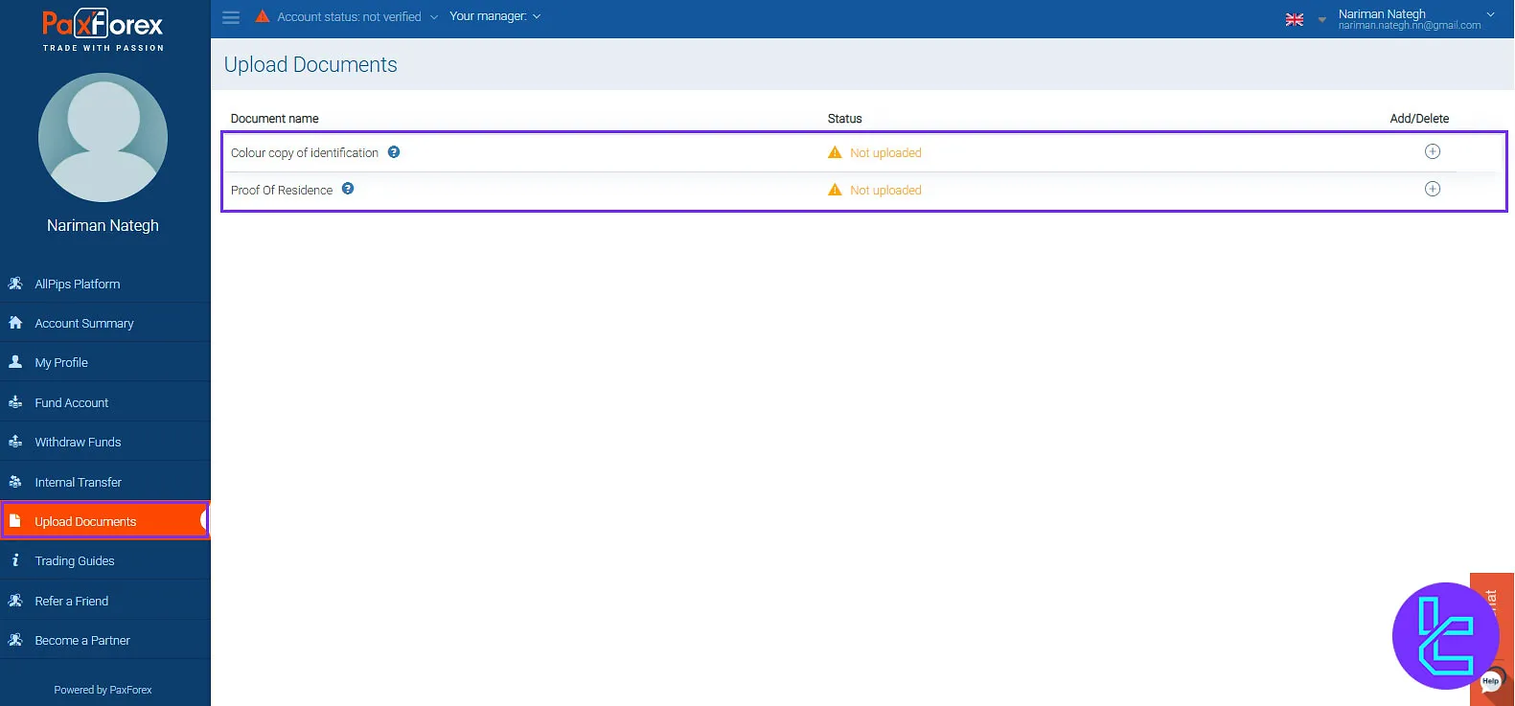The image size is (1515, 706).
Task: Click the Document name column header
Action: [x=275, y=119]
